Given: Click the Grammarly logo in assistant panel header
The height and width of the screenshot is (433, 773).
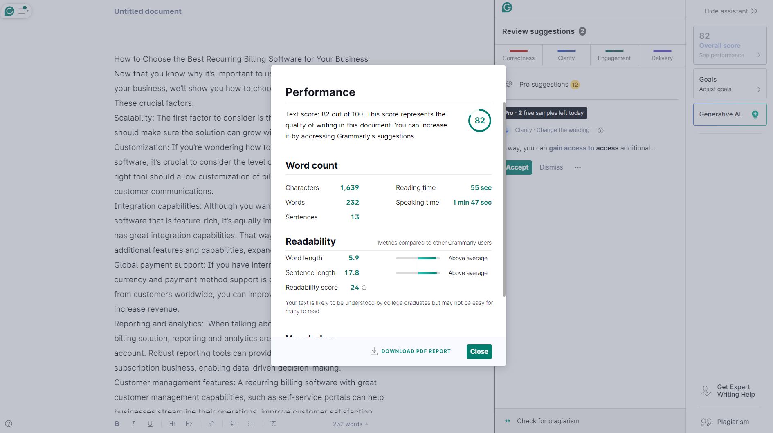Looking at the screenshot, I should [x=507, y=7].
